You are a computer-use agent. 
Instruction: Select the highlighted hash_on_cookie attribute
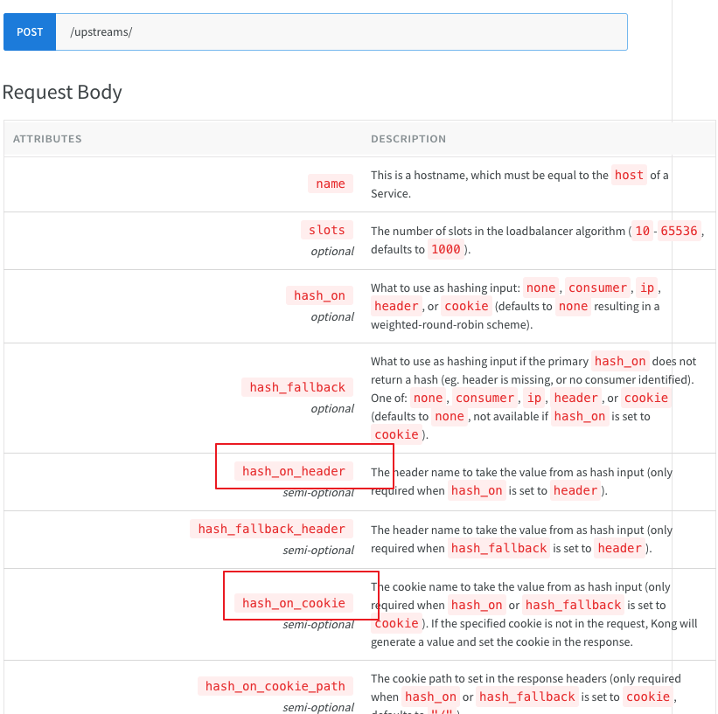click(295, 603)
